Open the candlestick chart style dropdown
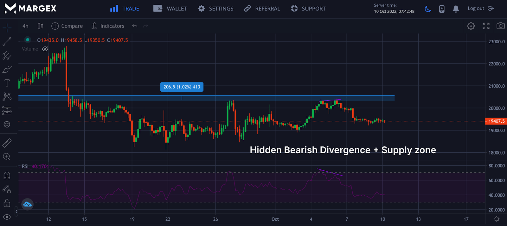507x226 pixels. [40, 26]
